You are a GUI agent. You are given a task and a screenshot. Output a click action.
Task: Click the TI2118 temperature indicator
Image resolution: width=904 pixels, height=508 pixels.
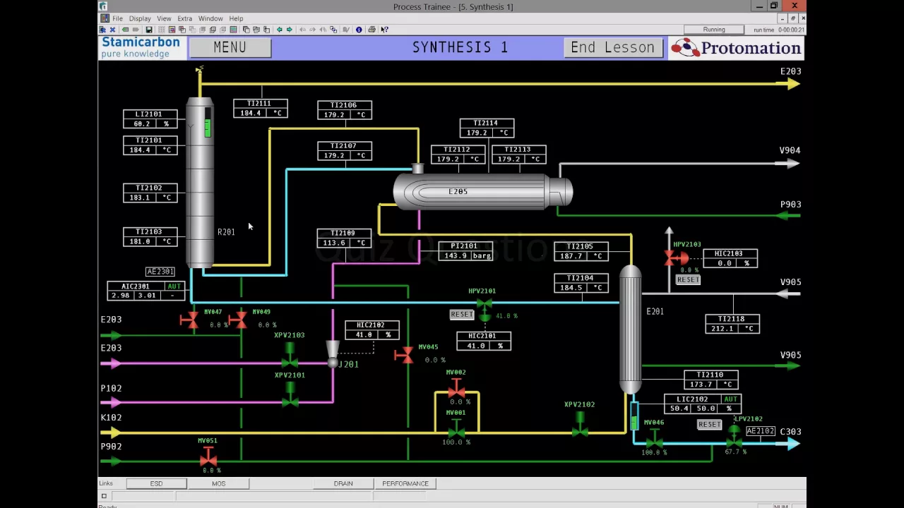pyautogui.click(x=732, y=324)
